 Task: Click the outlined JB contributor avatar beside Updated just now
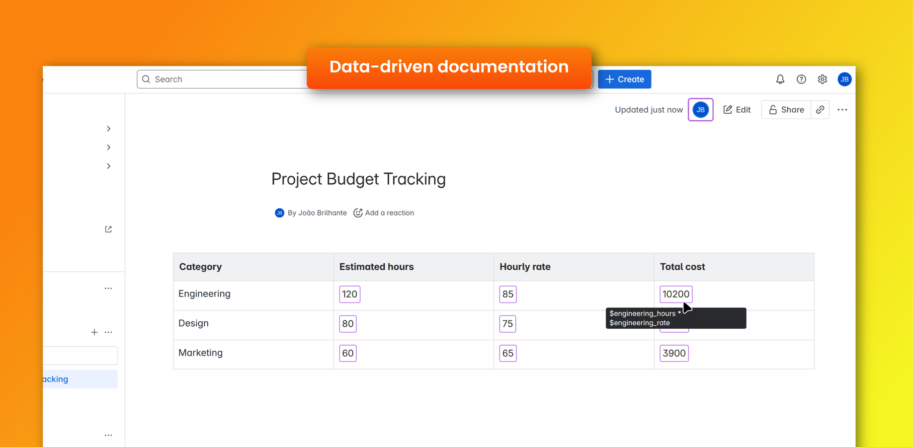point(701,110)
